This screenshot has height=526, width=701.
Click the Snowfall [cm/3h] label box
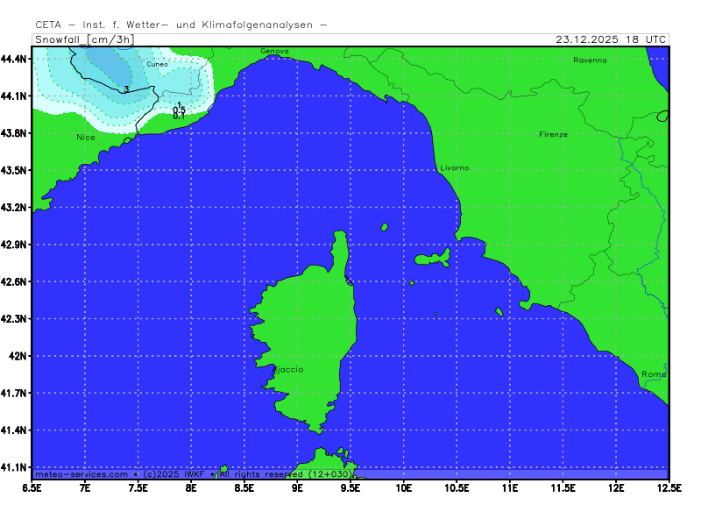82,39
